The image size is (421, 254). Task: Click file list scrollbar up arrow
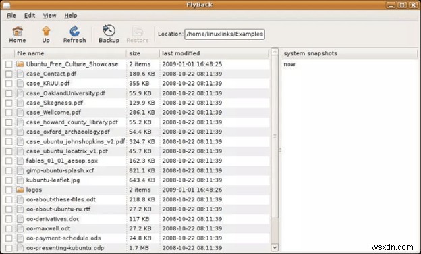coord(275,51)
